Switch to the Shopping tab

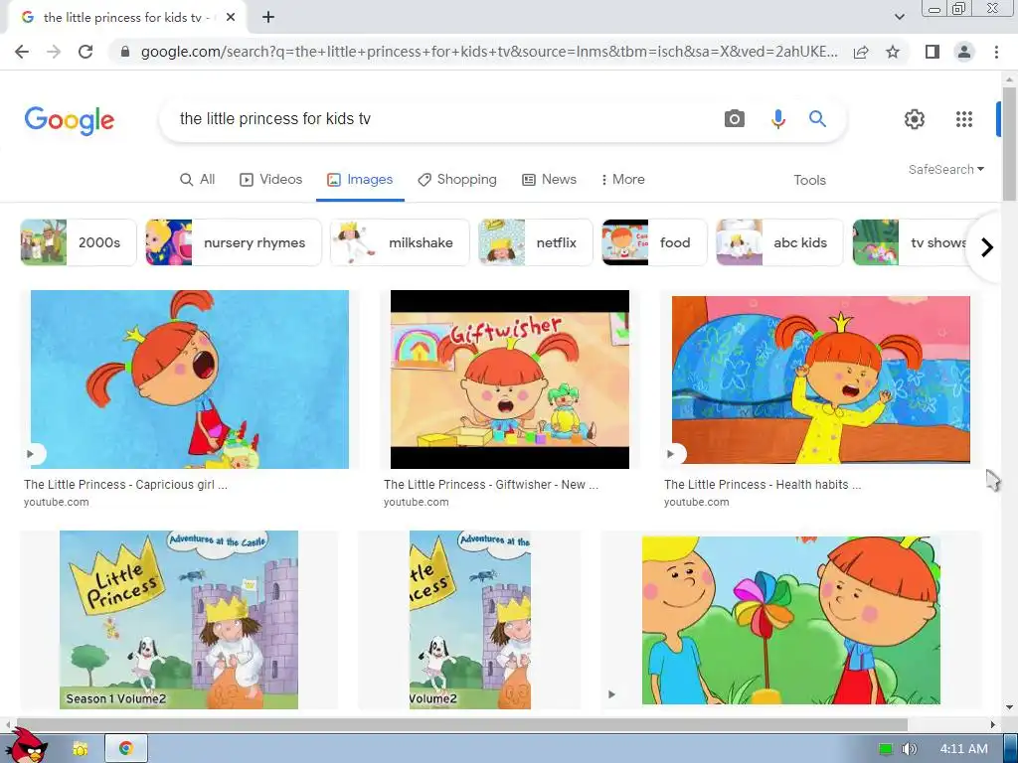coord(457,179)
